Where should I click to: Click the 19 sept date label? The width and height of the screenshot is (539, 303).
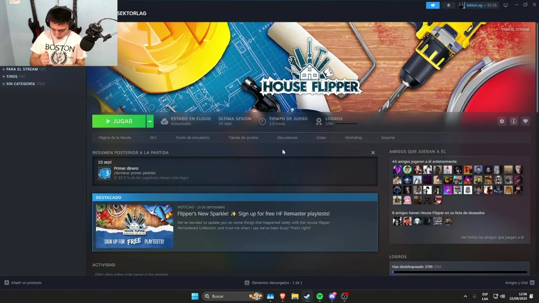click(105, 162)
